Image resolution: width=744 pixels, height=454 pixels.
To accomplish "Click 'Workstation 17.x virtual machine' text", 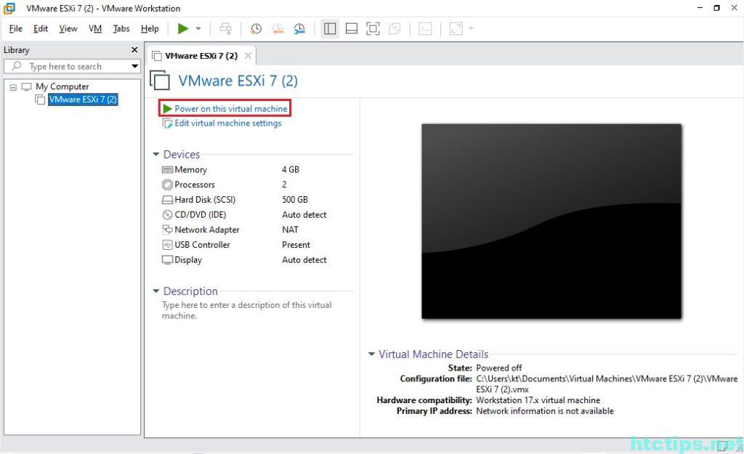I will pyautogui.click(x=538, y=400).
